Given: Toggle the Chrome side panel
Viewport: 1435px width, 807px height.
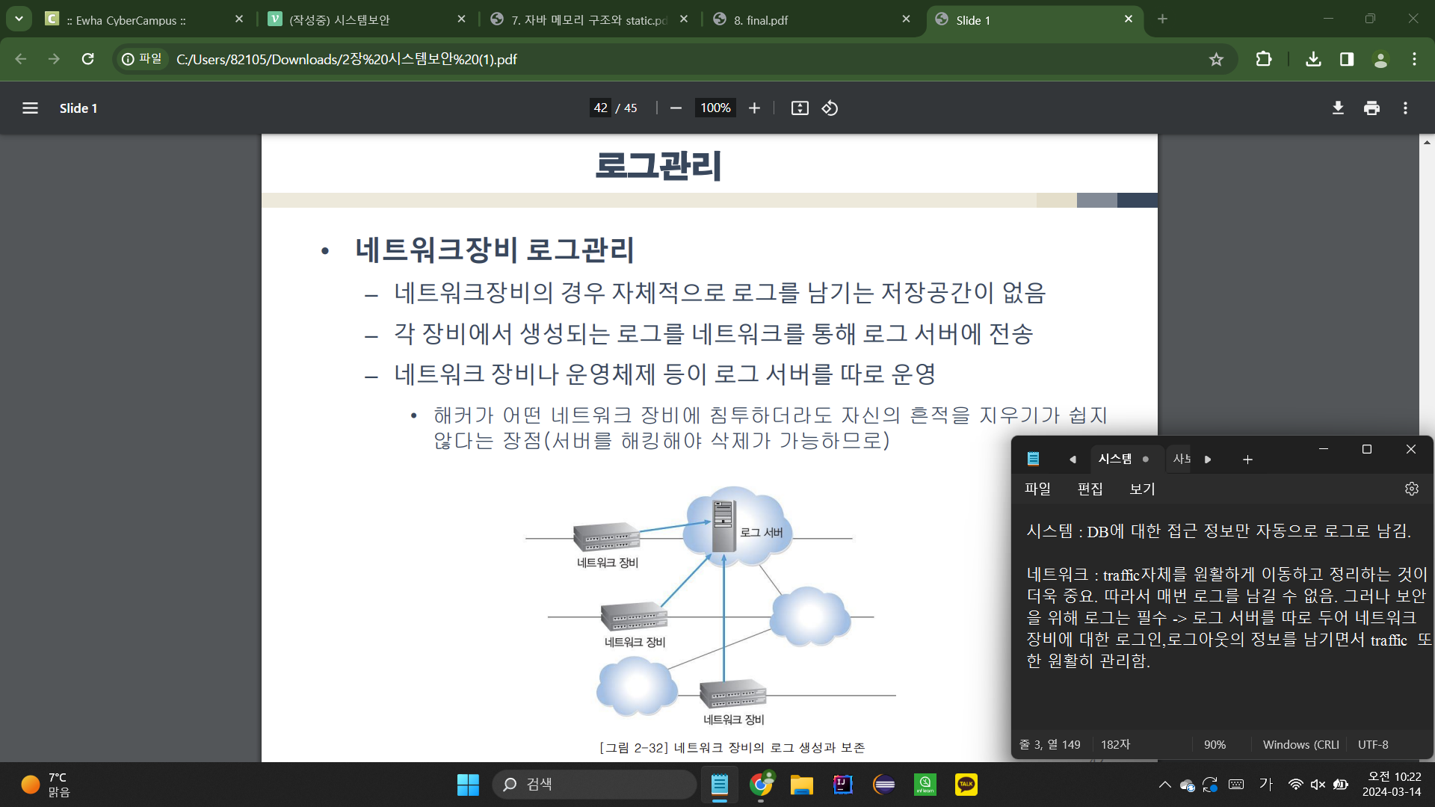Looking at the screenshot, I should coord(1347,59).
